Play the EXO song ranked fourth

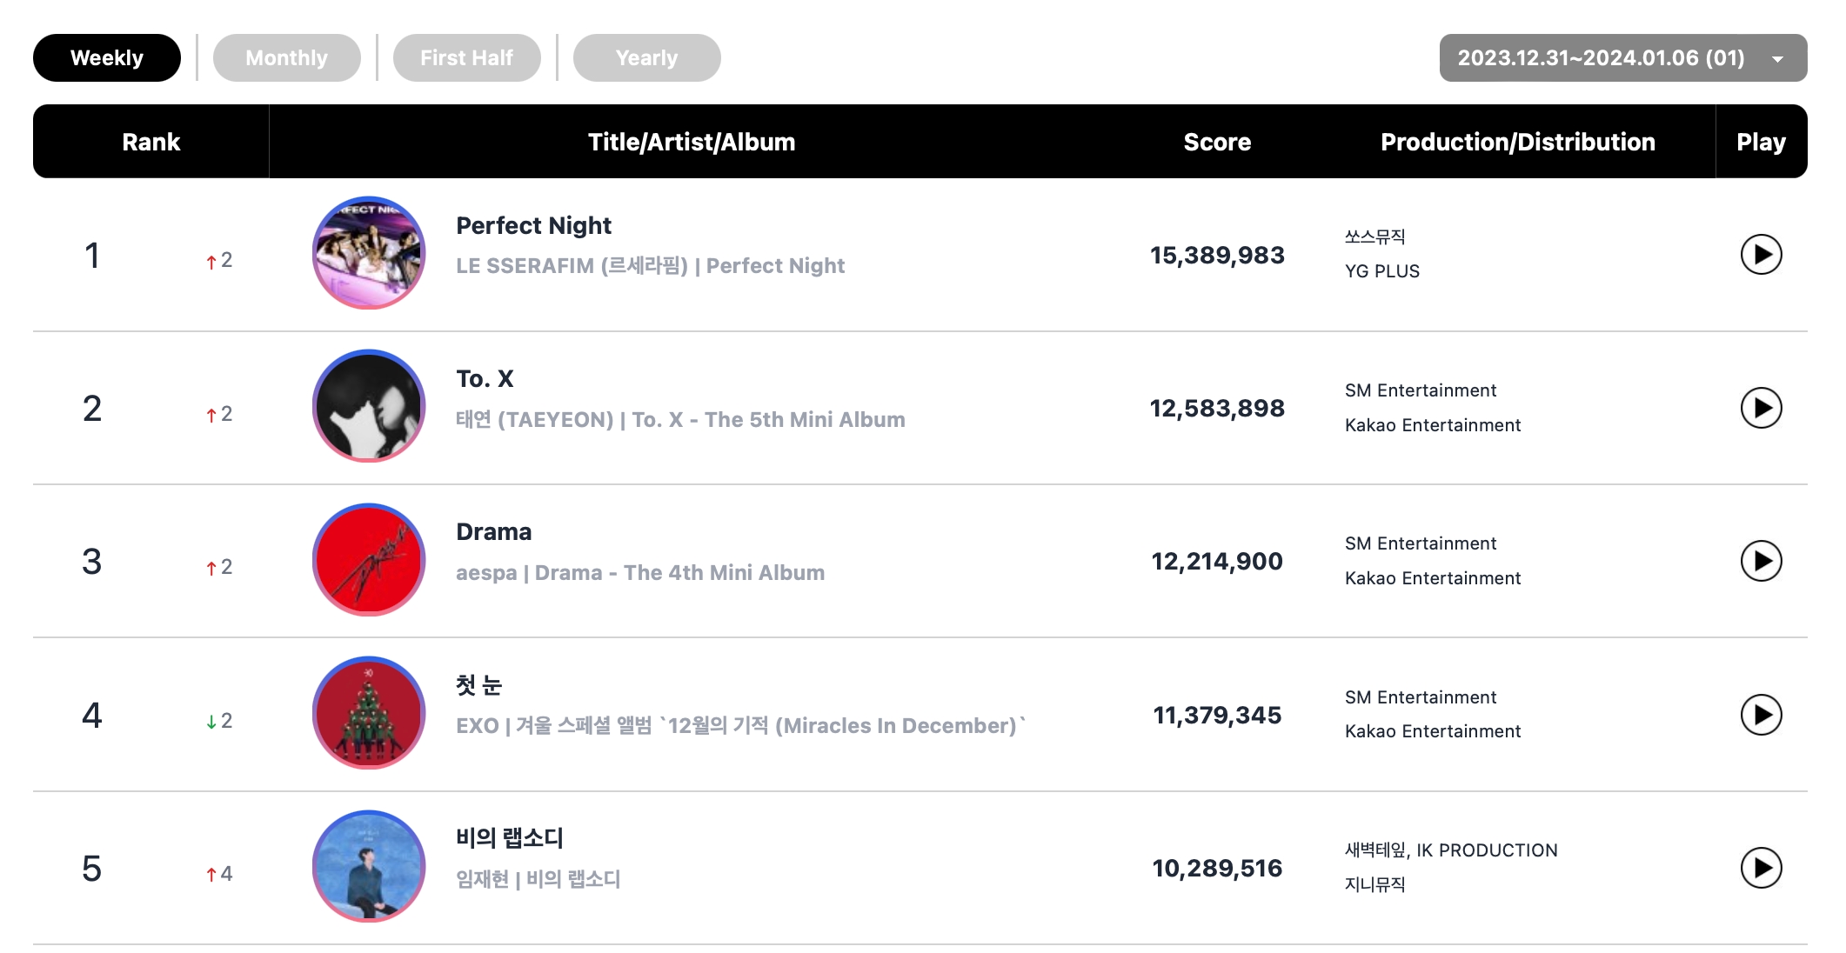(x=1761, y=715)
